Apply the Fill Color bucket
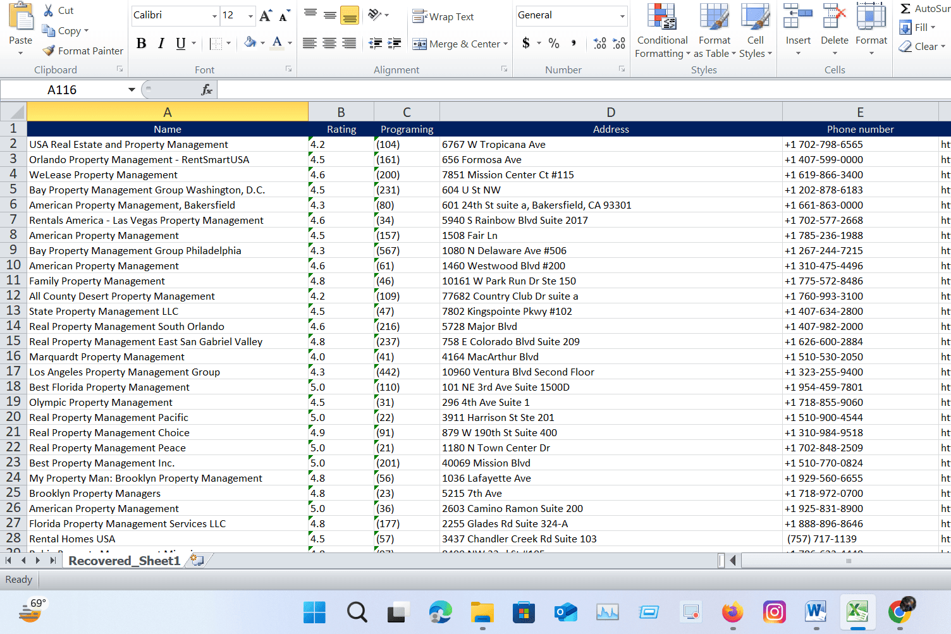The height and width of the screenshot is (634, 951). click(x=250, y=42)
